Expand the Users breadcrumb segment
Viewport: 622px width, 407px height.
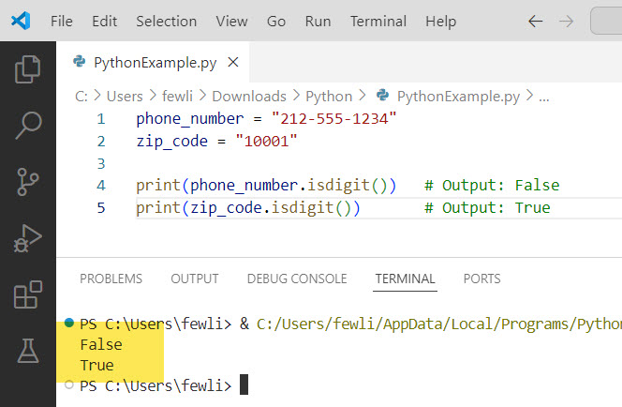pos(125,97)
